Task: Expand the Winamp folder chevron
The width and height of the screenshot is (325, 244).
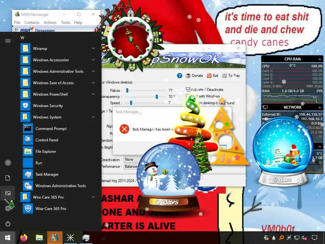Action: pos(93,48)
